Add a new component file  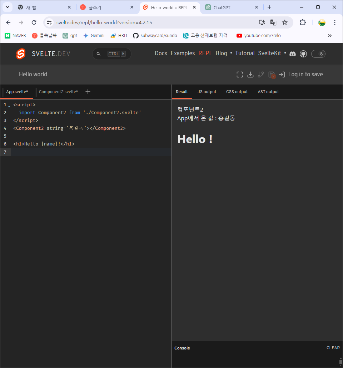[x=88, y=92]
